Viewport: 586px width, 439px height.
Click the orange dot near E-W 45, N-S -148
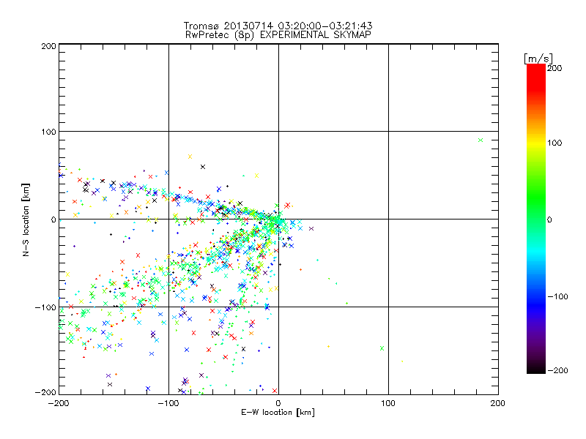point(328,346)
